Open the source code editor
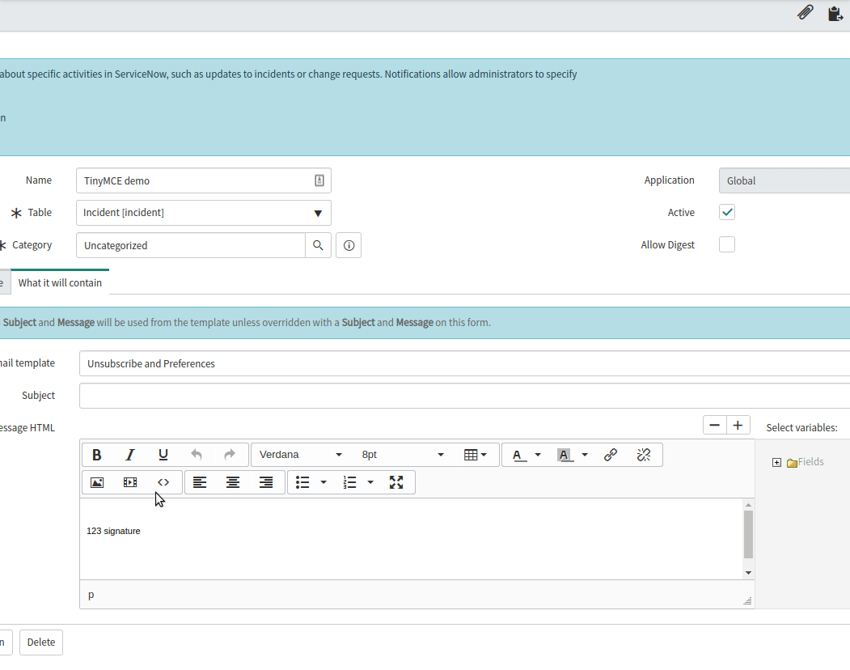 click(163, 481)
